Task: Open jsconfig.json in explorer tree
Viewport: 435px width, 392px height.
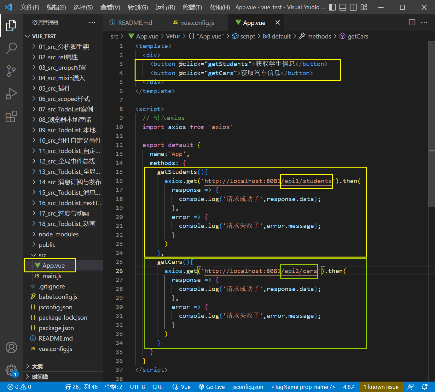Action: click(63, 307)
